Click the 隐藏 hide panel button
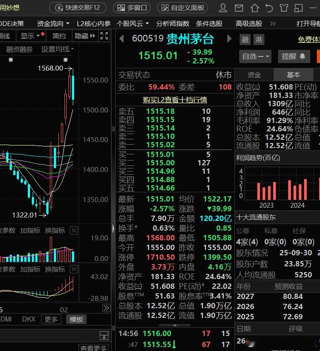320x351 pixels. 85,36
